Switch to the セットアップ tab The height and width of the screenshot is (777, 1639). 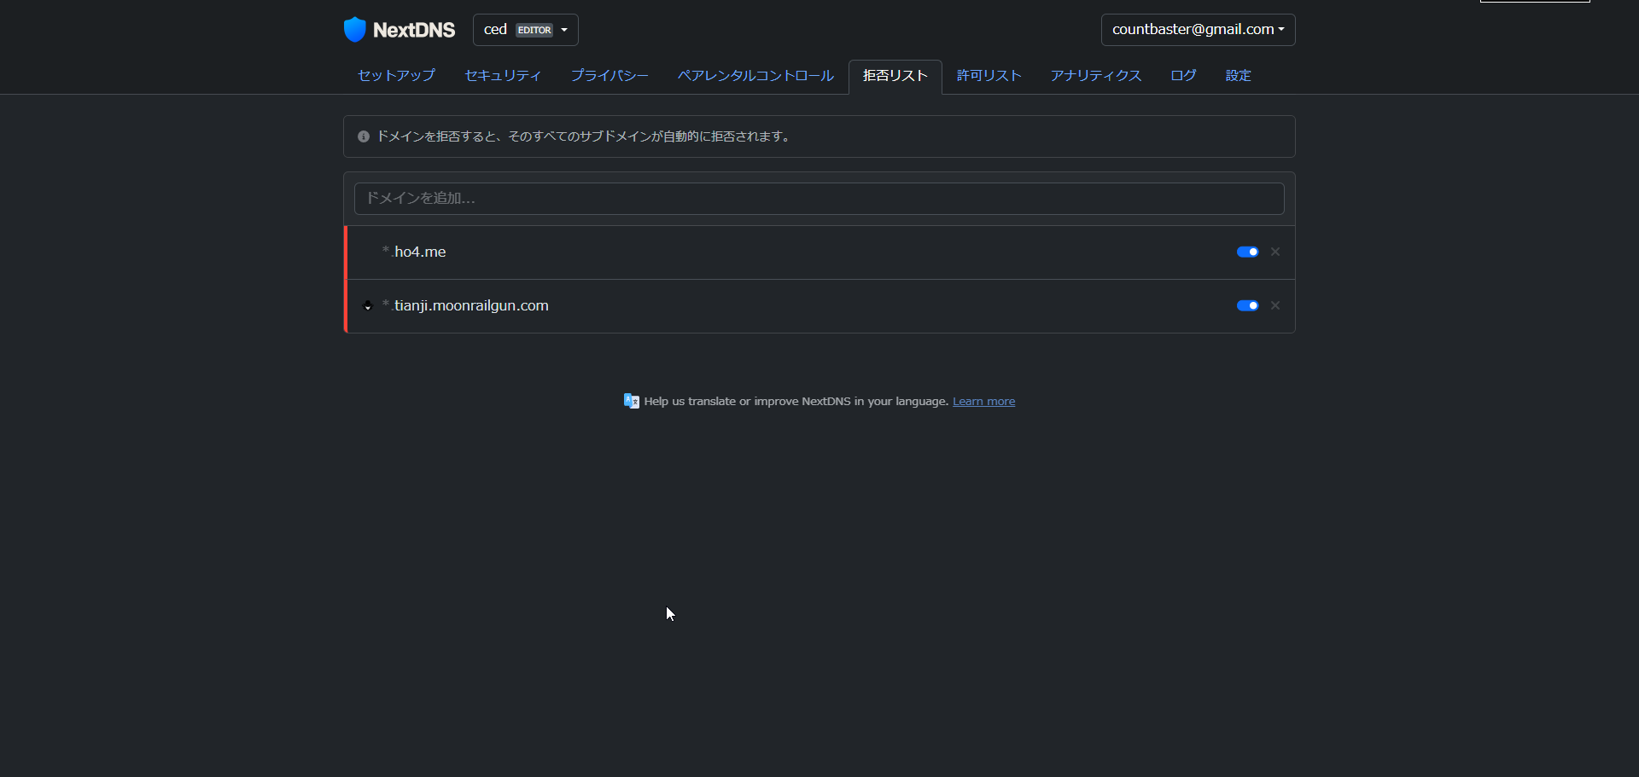click(x=396, y=76)
